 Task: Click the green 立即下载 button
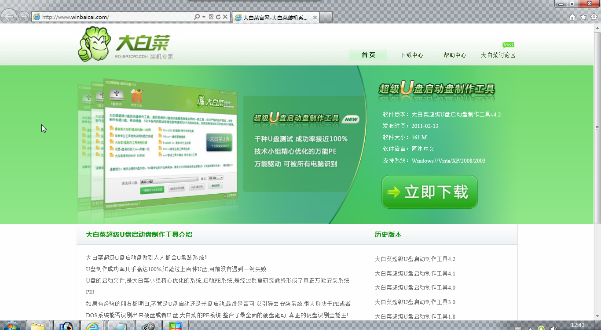429,192
